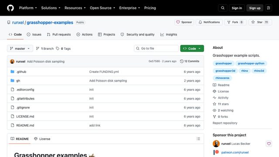
Task: Click runxel's avatar in the commit row
Action: (x=12, y=61)
